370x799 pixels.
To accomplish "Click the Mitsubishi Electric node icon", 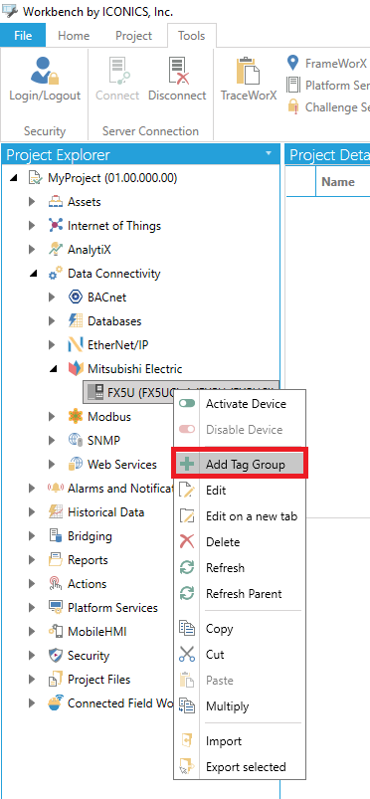I will [75, 369].
